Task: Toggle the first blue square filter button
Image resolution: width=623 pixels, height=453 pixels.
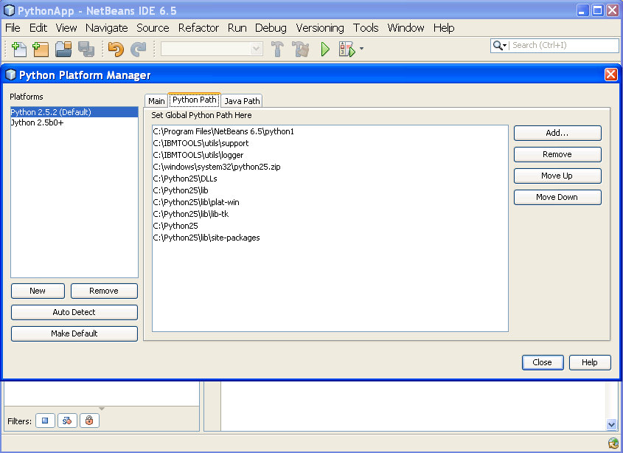Action: point(45,421)
